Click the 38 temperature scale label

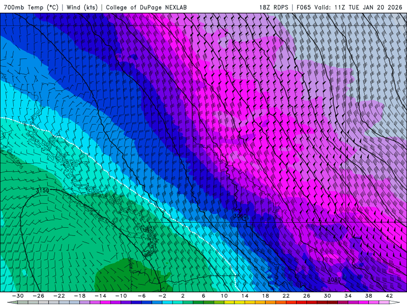click(368, 296)
